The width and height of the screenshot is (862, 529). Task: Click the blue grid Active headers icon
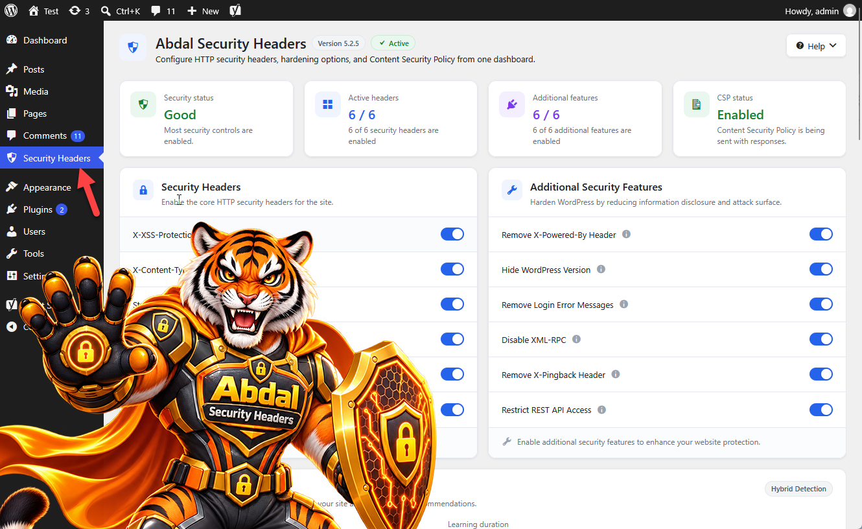pos(328,104)
